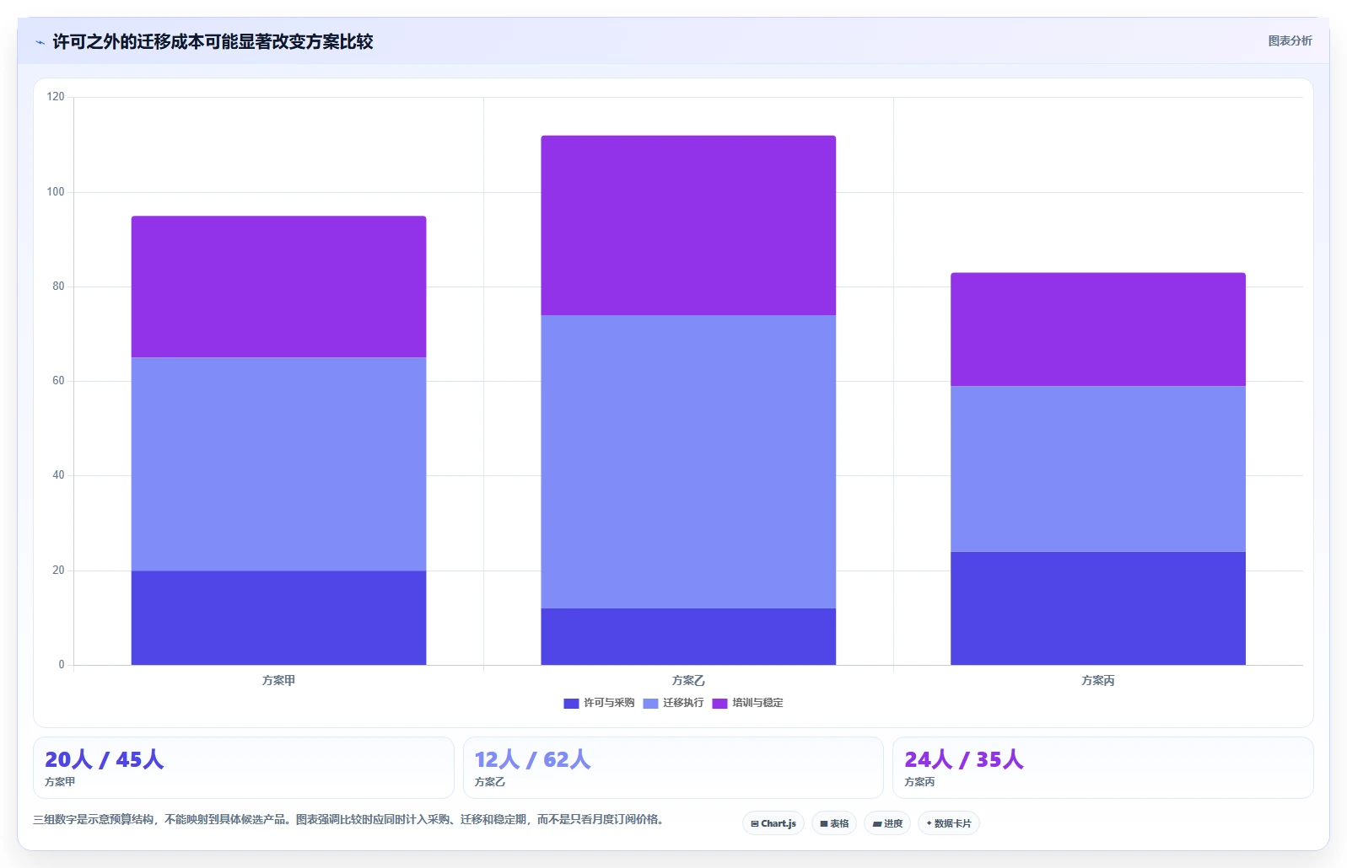The image size is (1347, 868).
Task: Click the y-axis value 60
Action: (58, 381)
